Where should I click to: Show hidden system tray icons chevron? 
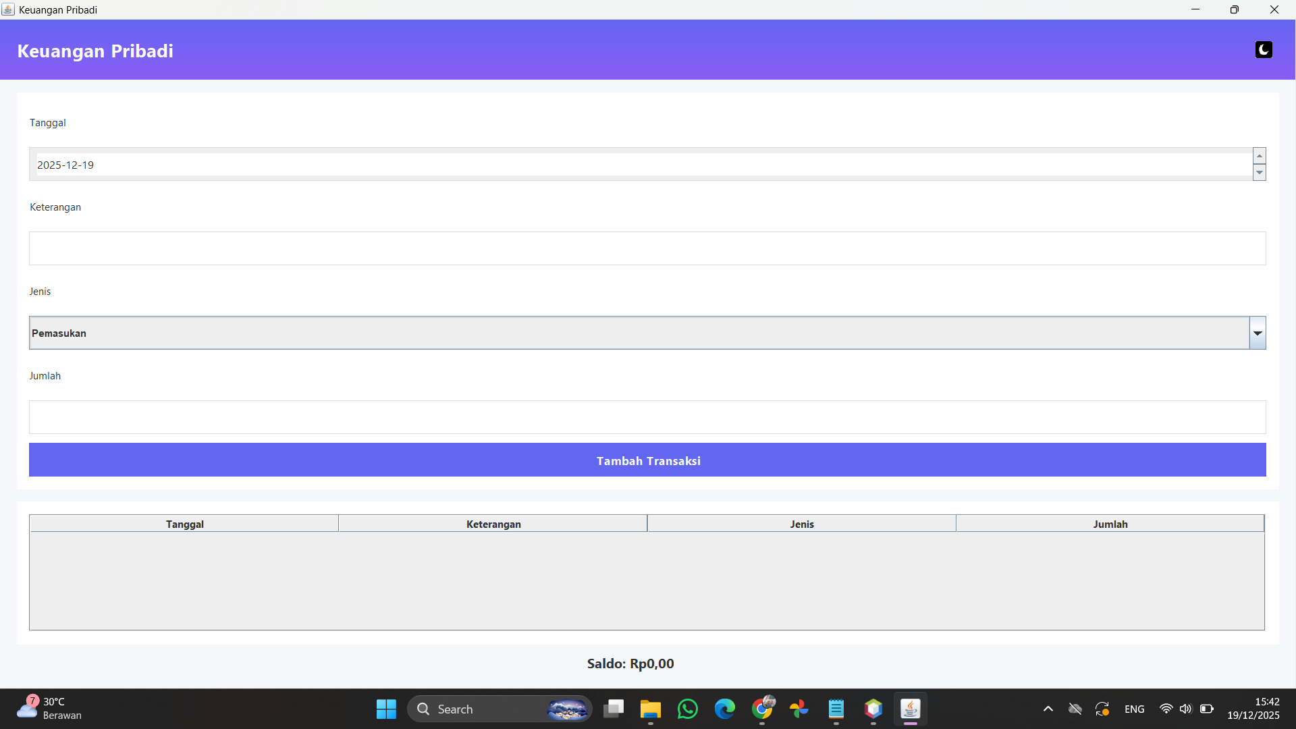coord(1048,709)
